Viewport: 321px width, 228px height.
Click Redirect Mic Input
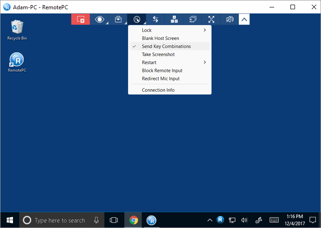pyautogui.click(x=160, y=79)
